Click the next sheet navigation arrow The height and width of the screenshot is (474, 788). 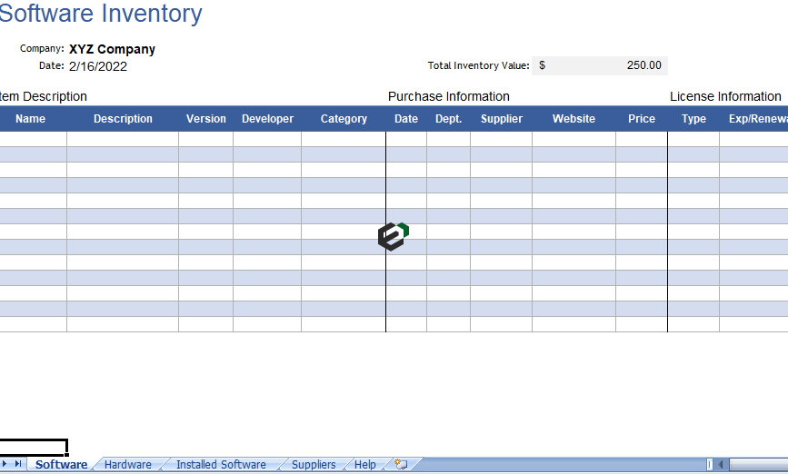(5, 464)
